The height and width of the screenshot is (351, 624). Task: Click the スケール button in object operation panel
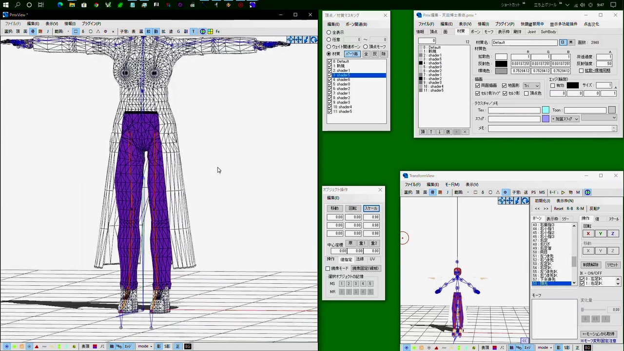[371, 208]
